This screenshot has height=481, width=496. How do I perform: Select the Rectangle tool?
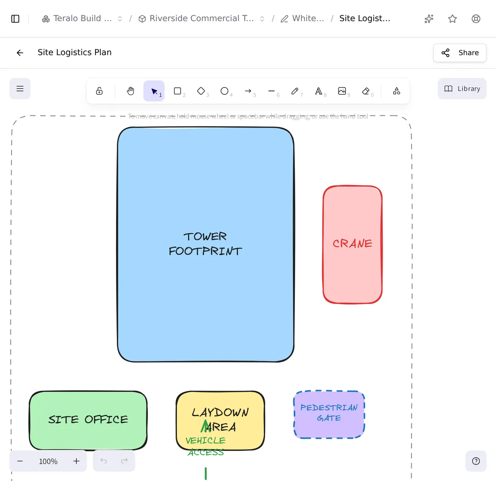pyautogui.click(x=177, y=91)
